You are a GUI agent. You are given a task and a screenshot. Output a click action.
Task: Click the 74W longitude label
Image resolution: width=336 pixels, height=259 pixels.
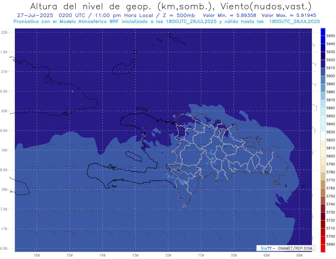click(x=102, y=255)
